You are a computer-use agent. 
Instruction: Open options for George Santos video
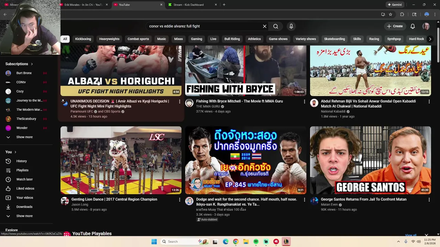tap(429, 200)
